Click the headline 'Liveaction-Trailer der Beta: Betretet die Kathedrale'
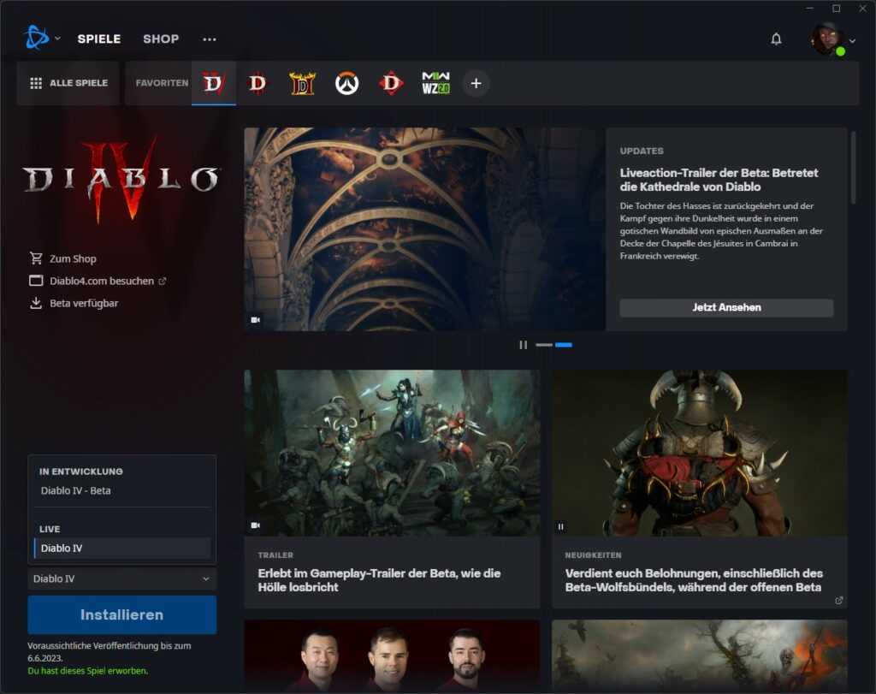Viewport: 876px width, 694px height. pyautogui.click(x=719, y=180)
